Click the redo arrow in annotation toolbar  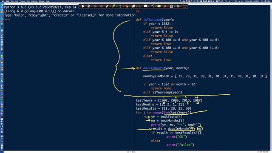pyautogui.click(x=101, y=6)
